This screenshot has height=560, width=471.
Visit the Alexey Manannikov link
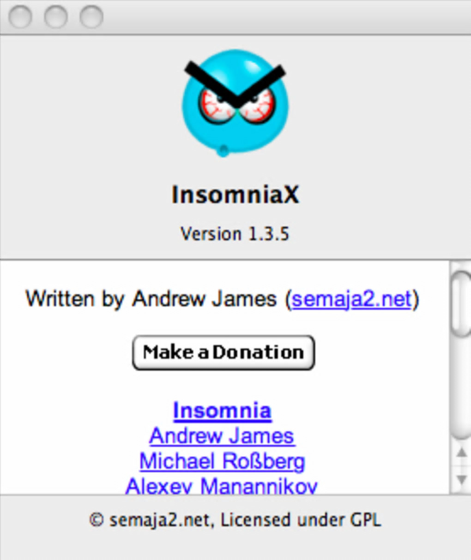point(221,485)
